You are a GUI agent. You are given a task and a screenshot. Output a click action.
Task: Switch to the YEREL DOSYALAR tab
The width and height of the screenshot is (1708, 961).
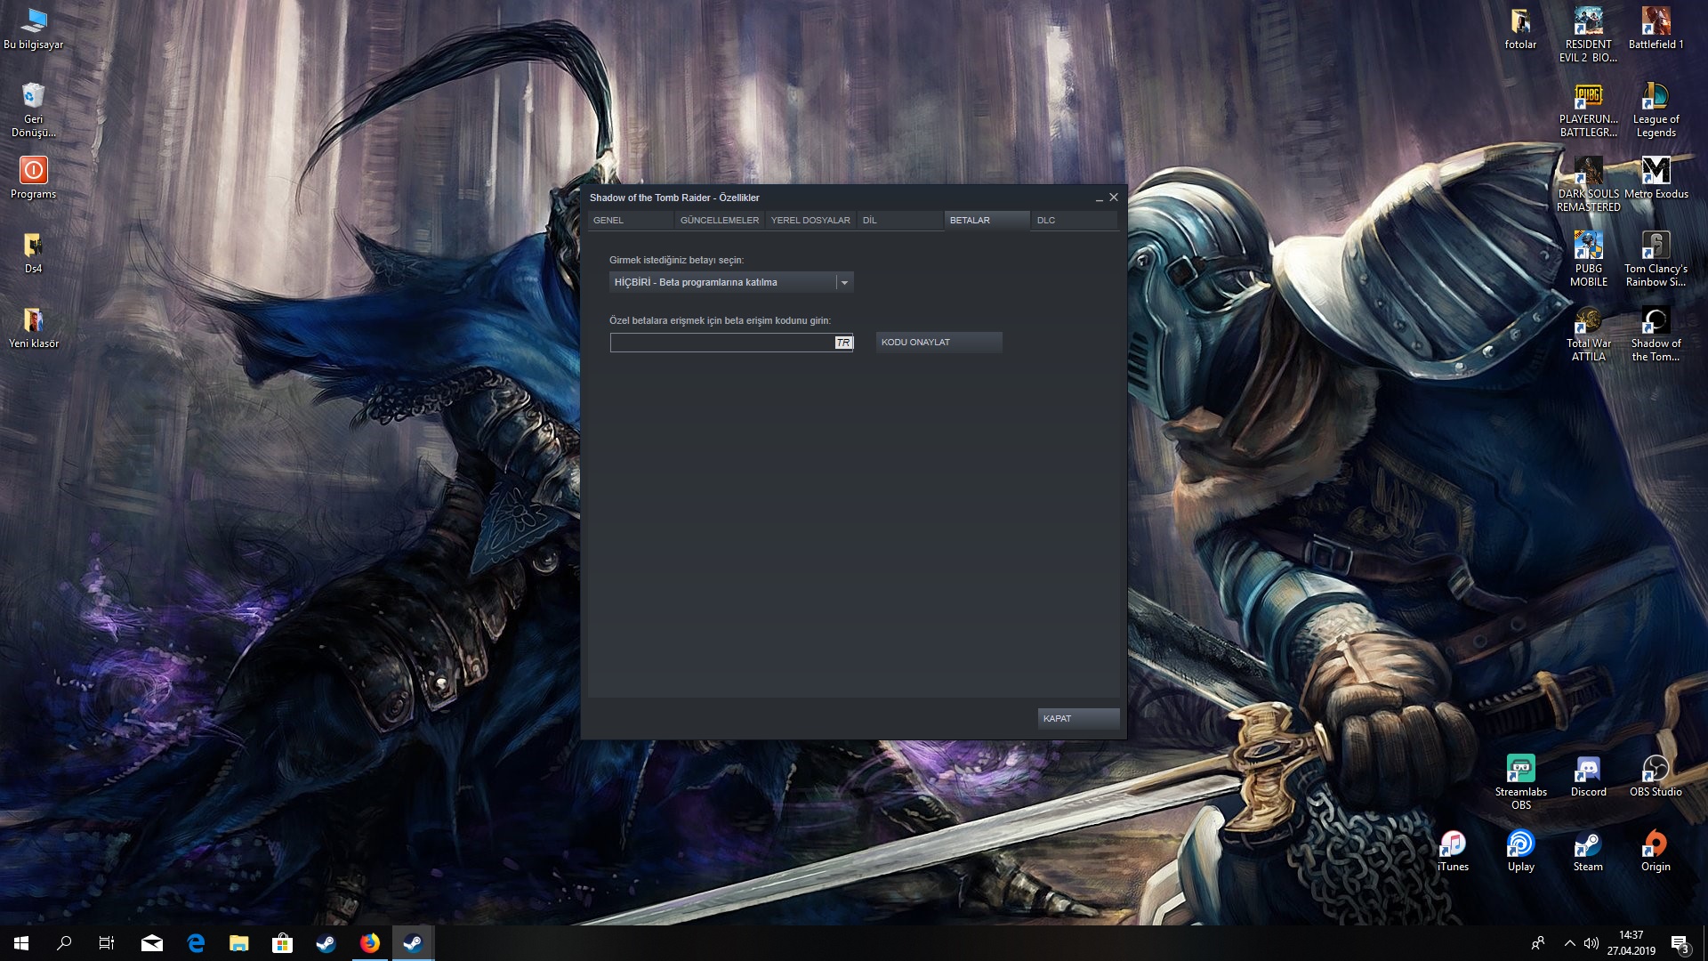[x=810, y=220]
